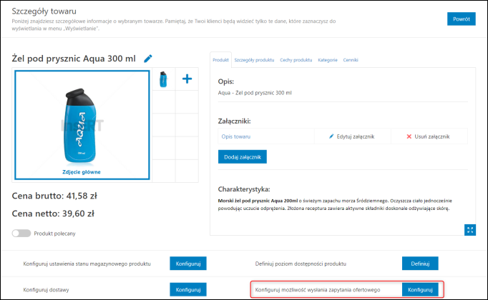
Task: Add a new product photo with plus icon
Action: tap(187, 79)
